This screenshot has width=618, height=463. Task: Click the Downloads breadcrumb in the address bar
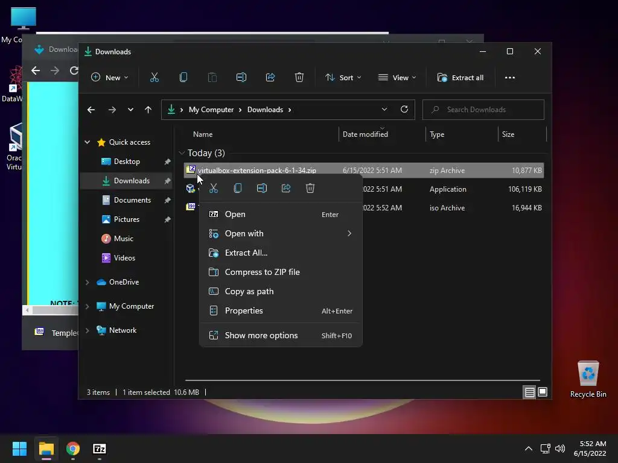265,110
